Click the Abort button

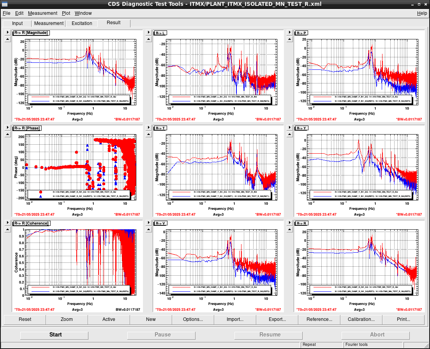[x=376, y=335]
